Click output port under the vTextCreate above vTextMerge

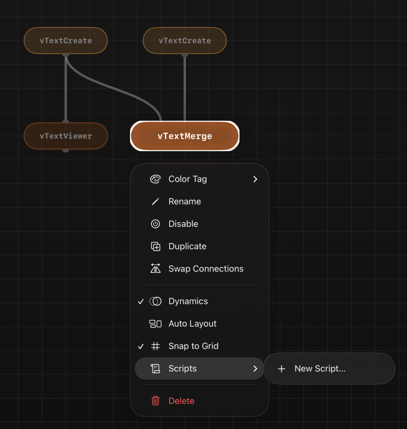pyautogui.click(x=185, y=55)
